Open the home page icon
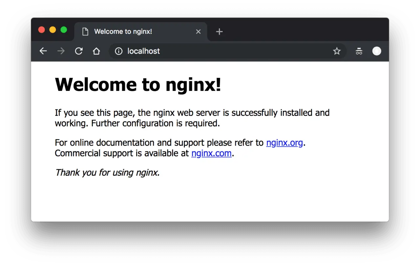The width and height of the screenshot is (420, 266). click(x=96, y=51)
